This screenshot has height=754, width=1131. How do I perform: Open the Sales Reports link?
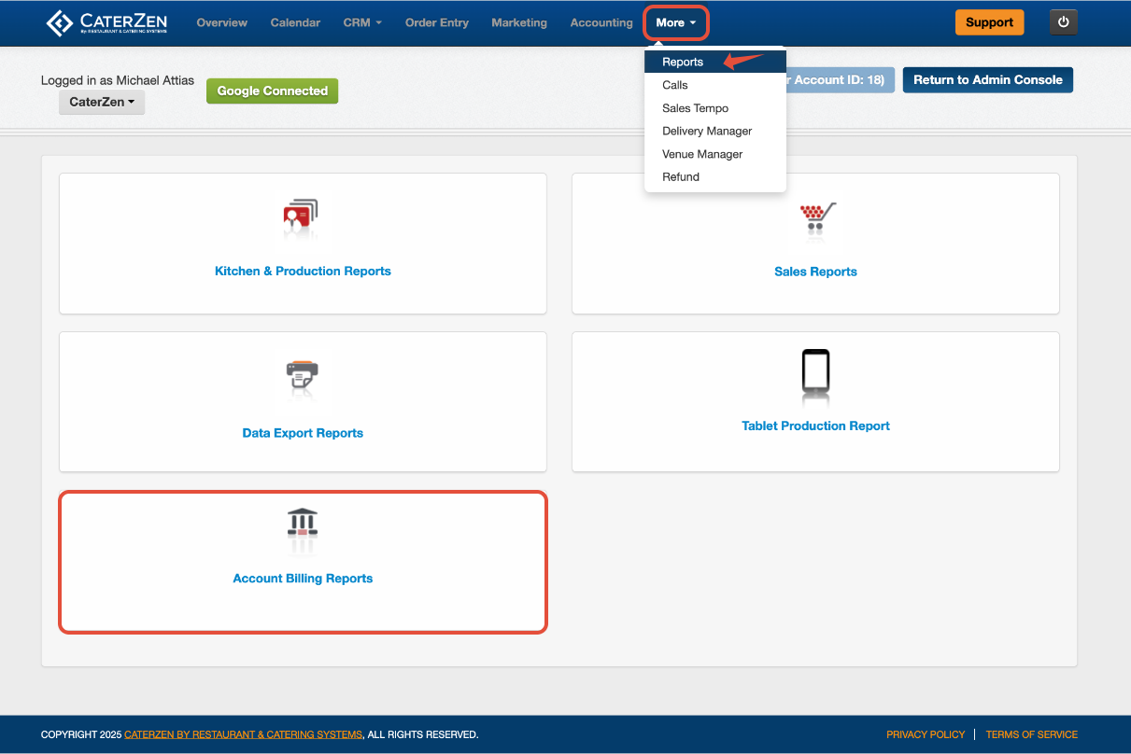coord(815,272)
